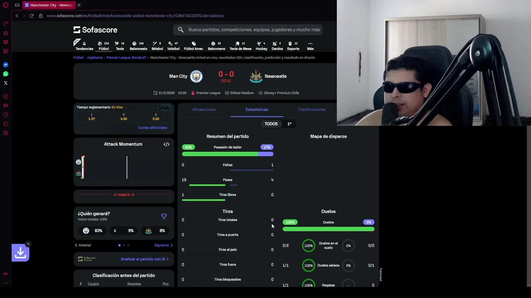Open Premier League, Ronda 27 breadcrumb

tap(126, 58)
